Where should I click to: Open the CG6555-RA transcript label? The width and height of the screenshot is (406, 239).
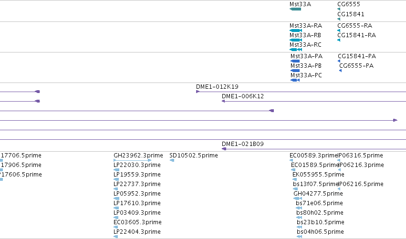(x=354, y=26)
